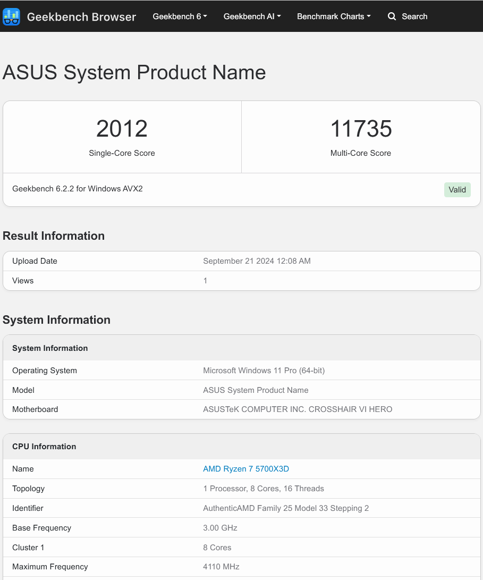Click the Base Frequency label

coord(42,528)
